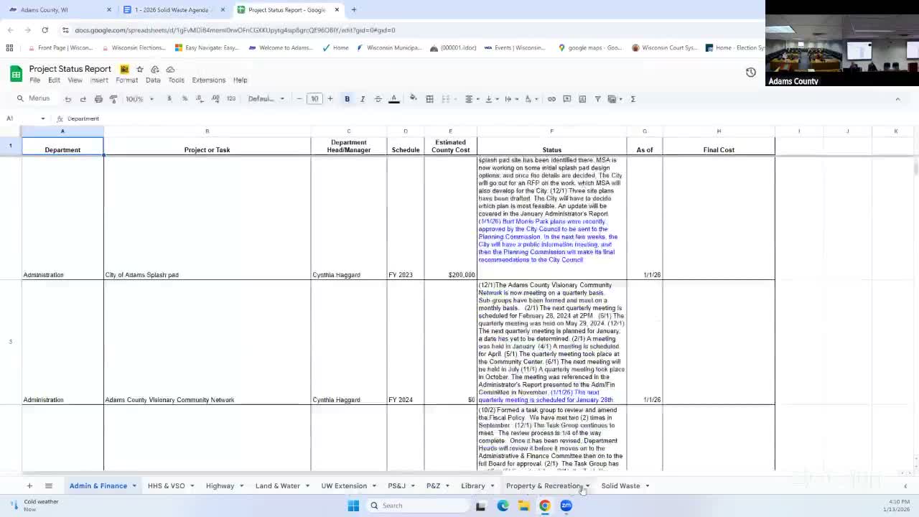The height and width of the screenshot is (517, 919).
Task: Toggle bold formatting in toolbar
Action: click(x=347, y=99)
